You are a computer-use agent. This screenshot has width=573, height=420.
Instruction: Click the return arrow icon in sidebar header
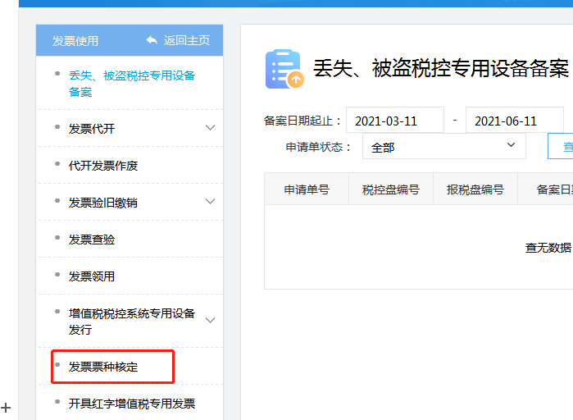point(152,40)
